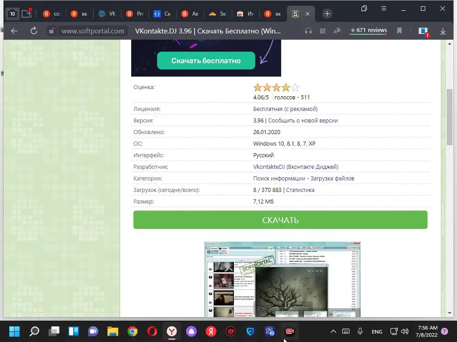Switch to the 'Ин' tab
The width and height of the screenshot is (457, 342).
coord(245,14)
